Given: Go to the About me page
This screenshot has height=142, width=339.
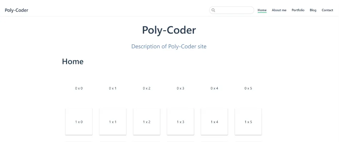Looking at the screenshot, I should (x=279, y=10).
